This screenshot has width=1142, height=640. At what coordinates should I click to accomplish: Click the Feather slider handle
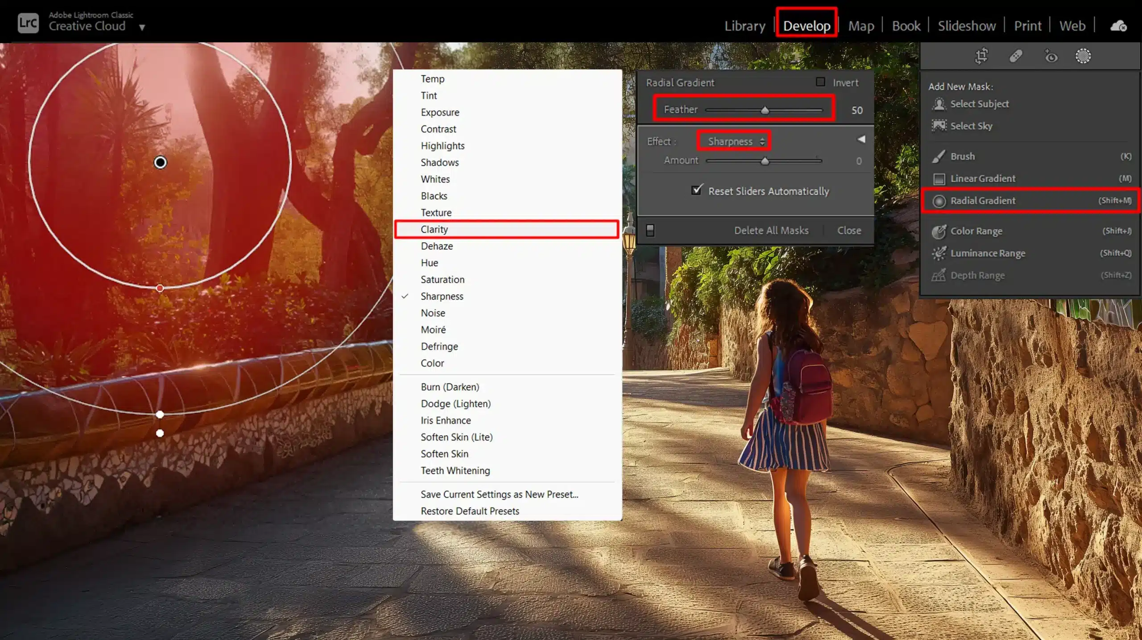(765, 110)
